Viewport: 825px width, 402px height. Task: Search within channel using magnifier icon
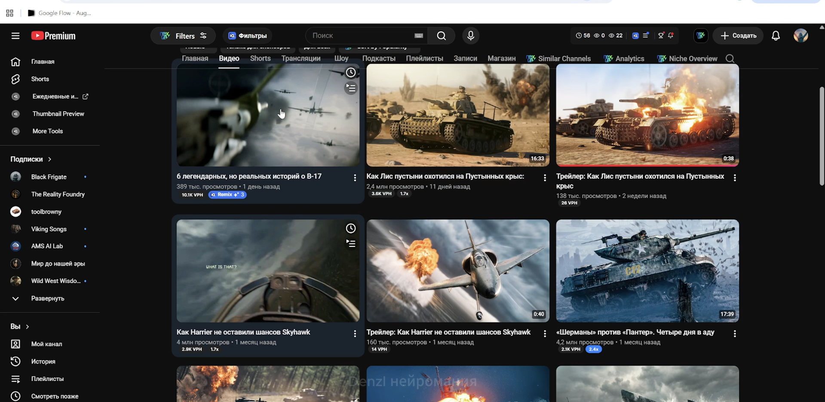click(x=730, y=58)
